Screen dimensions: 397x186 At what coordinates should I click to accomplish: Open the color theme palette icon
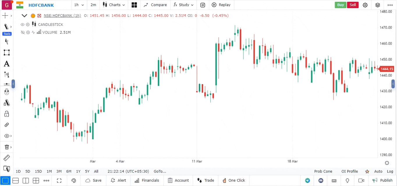[74, 180]
